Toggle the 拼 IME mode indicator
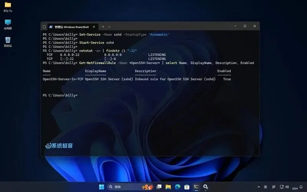Image resolution: width=307 pixels, height=192 pixels. point(274,187)
